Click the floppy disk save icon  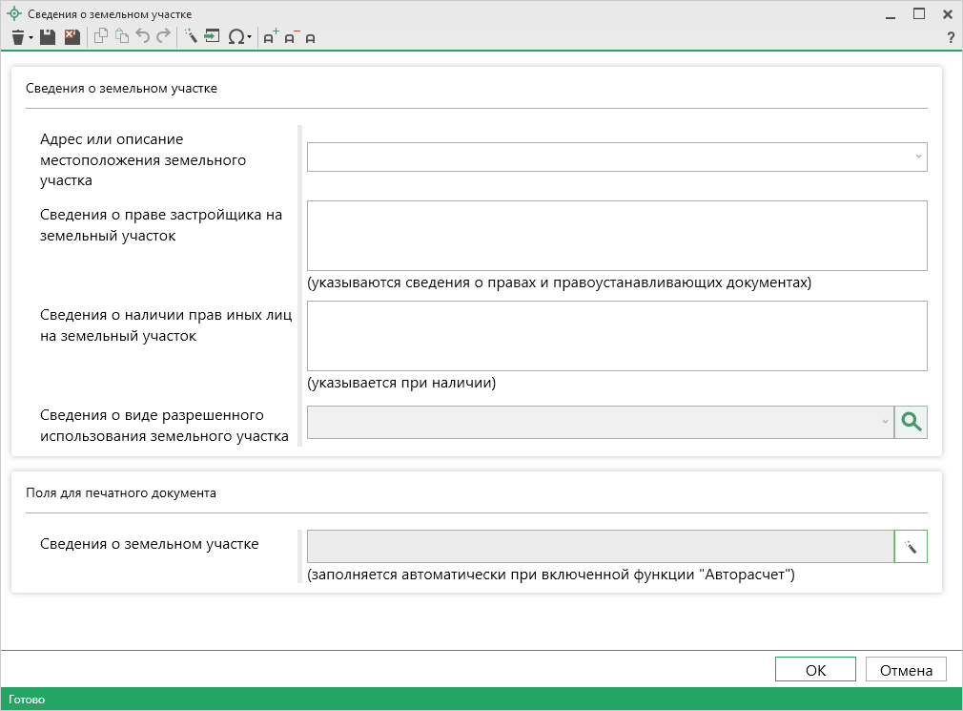48,37
